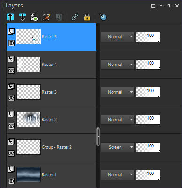
Task: Open blend mode dropdown for Raster 4
Action: 118,65
